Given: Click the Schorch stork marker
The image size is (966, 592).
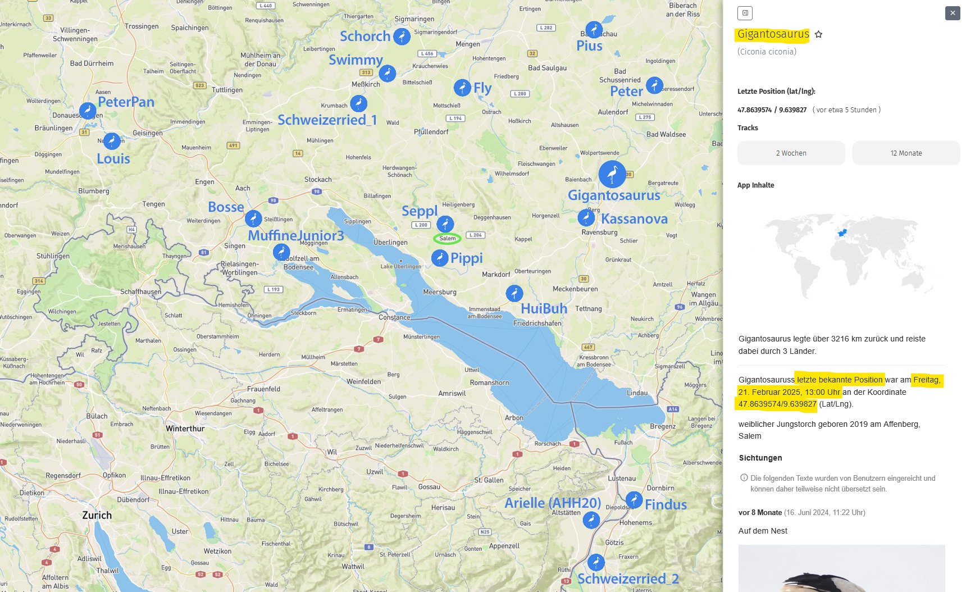Looking at the screenshot, I should (x=401, y=37).
